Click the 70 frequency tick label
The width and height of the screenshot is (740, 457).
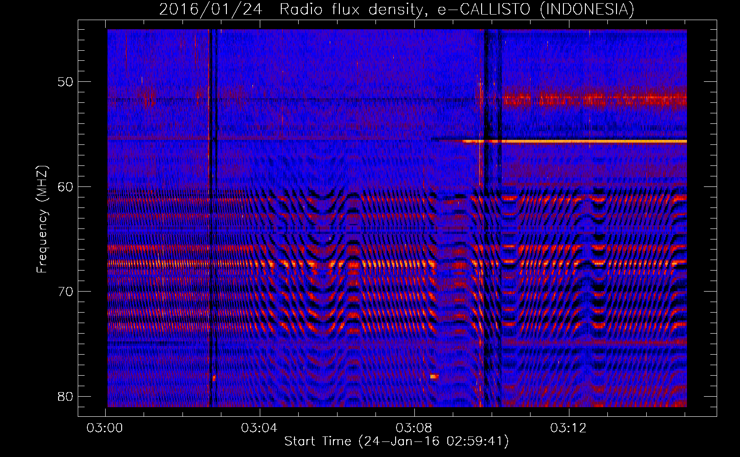click(x=66, y=291)
